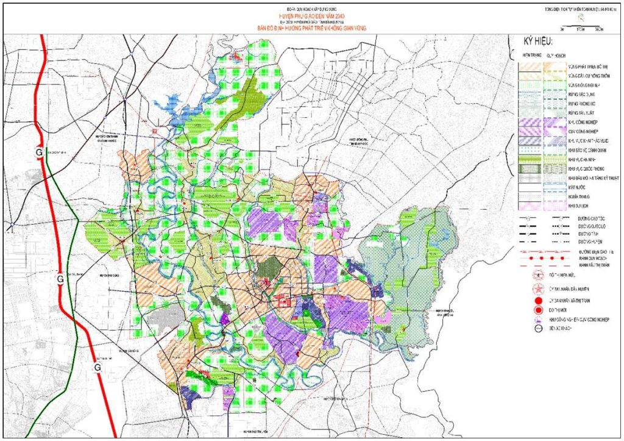Select the existing-state swatch for 'VÙNG PHÁT TRIỂN ĐÔ THỊ'
The image size is (624, 441).
pos(530,67)
